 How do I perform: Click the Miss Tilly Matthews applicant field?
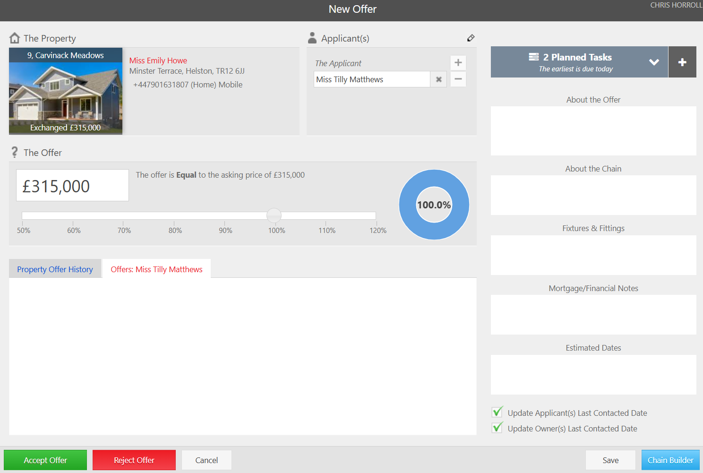click(x=372, y=79)
